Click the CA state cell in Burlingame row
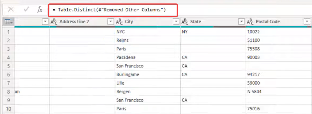Image resolution: width=312 pixels, height=114 pixels. coord(213,75)
